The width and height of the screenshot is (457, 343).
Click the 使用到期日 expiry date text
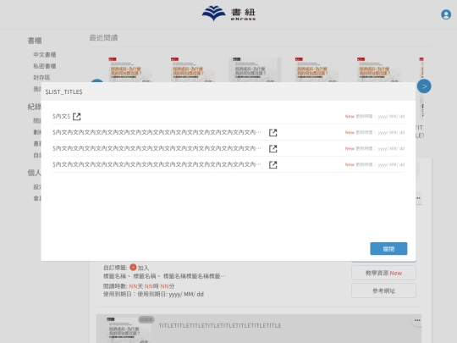point(153,294)
